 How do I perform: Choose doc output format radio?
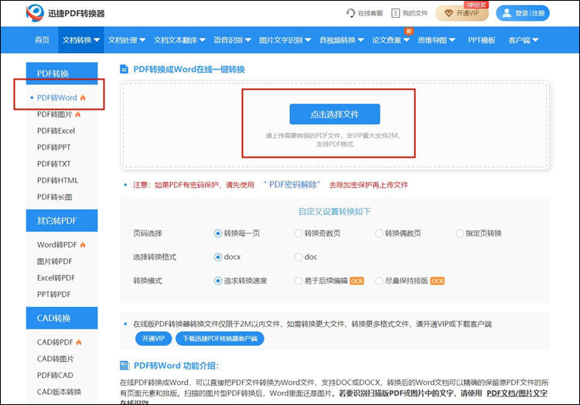pyautogui.click(x=299, y=257)
